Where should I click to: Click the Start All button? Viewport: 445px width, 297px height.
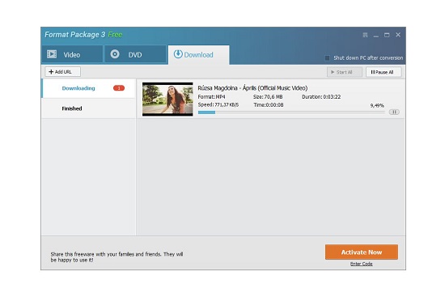pos(345,72)
